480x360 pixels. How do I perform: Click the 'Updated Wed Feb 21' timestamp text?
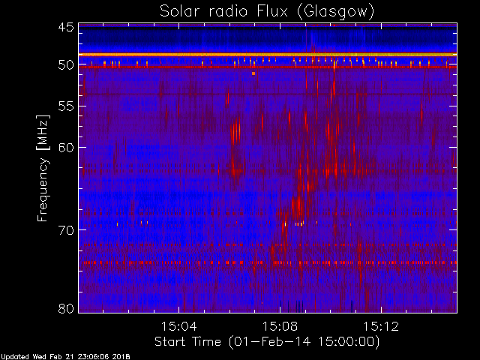[x=65, y=357]
